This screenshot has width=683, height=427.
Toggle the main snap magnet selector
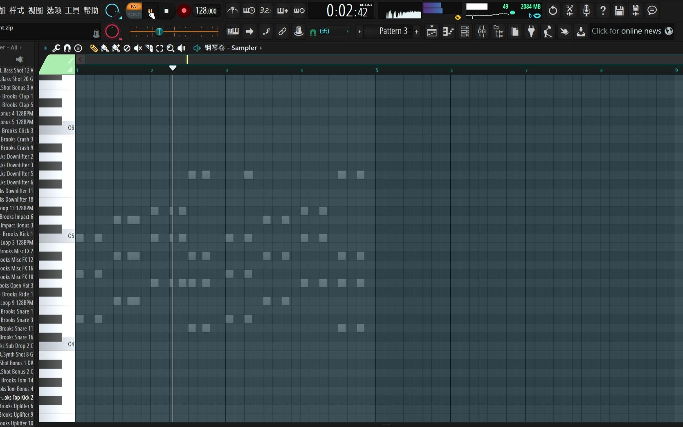tap(313, 32)
